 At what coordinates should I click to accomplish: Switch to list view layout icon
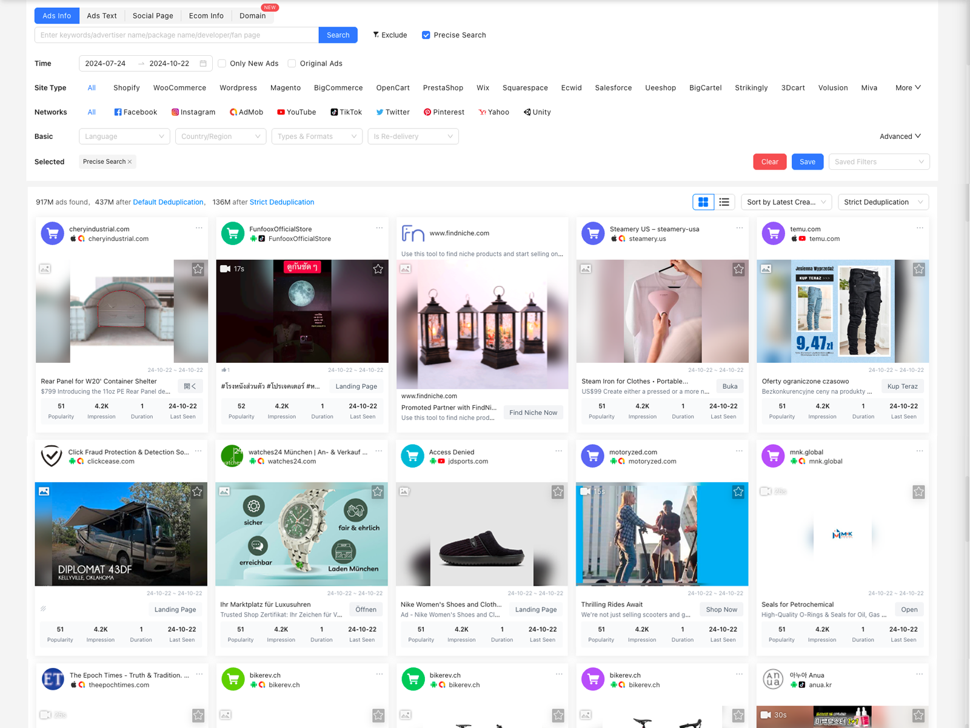pyautogui.click(x=724, y=202)
